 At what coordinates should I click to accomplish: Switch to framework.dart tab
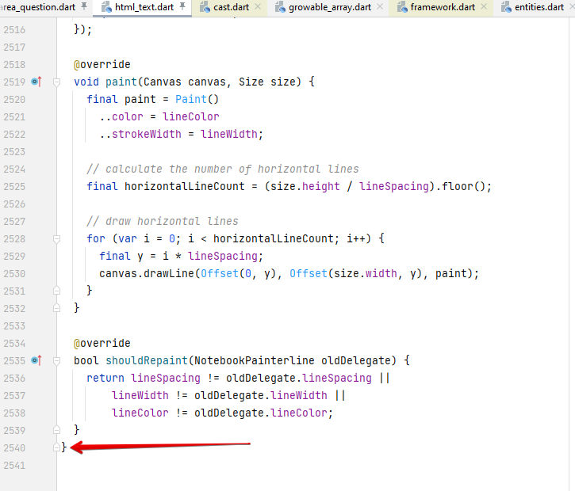(443, 7)
